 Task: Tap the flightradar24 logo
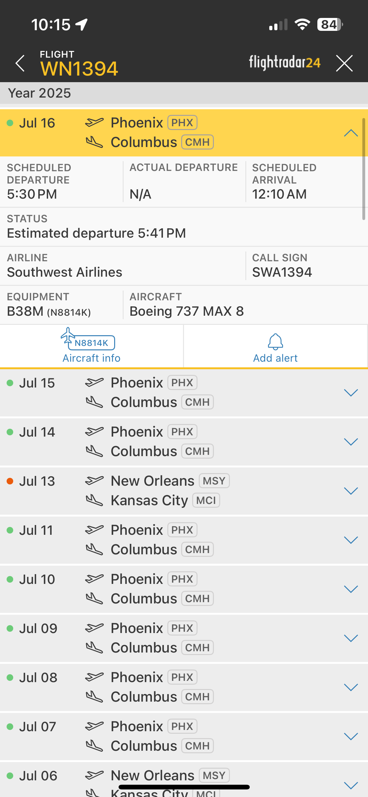pos(284,62)
